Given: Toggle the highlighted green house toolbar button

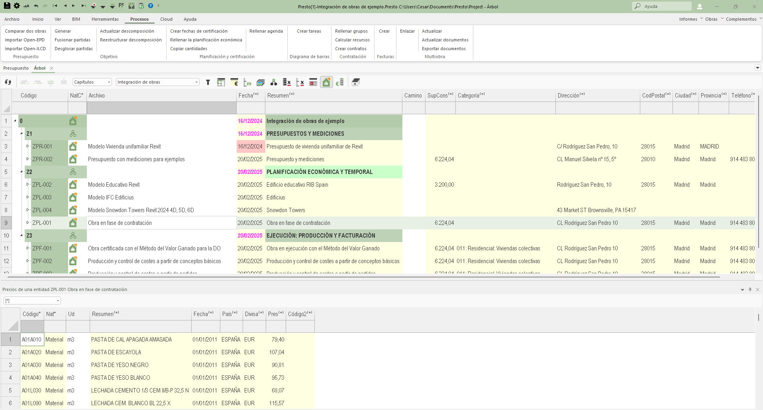Looking at the screenshot, I should (326, 82).
